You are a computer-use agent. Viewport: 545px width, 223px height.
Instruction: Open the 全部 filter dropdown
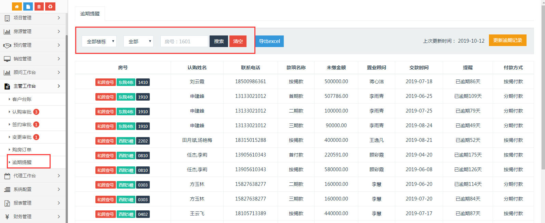pos(138,41)
